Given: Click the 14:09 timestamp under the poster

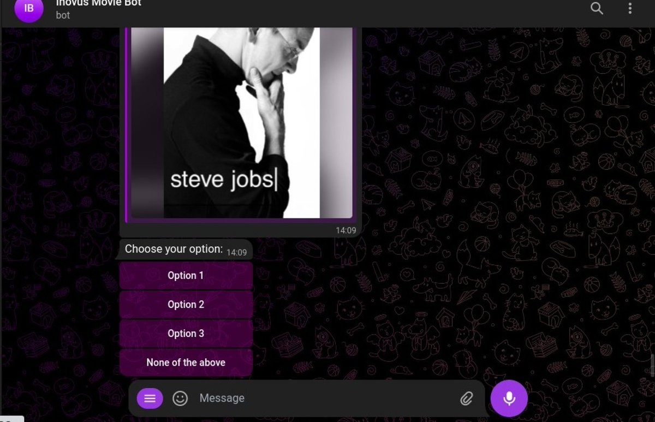Looking at the screenshot, I should [346, 230].
